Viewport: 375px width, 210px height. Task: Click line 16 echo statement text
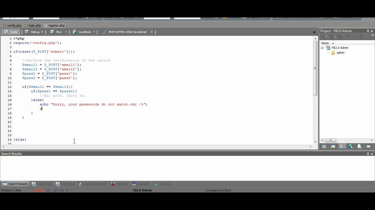[x=93, y=104]
